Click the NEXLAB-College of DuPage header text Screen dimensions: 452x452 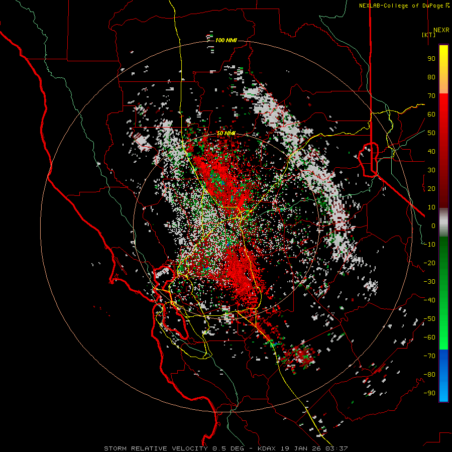[x=404, y=6]
